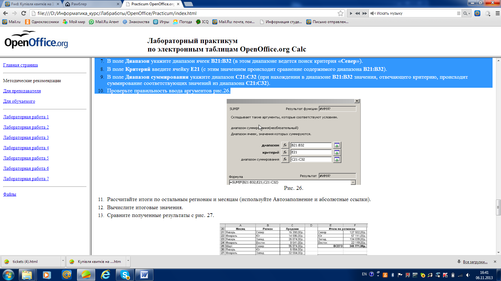Open the playlist icon in music search field
501x281 pixels.
point(459,13)
